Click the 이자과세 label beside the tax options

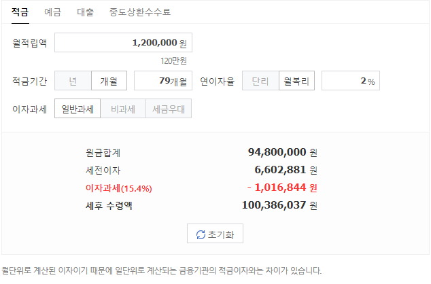30,109
